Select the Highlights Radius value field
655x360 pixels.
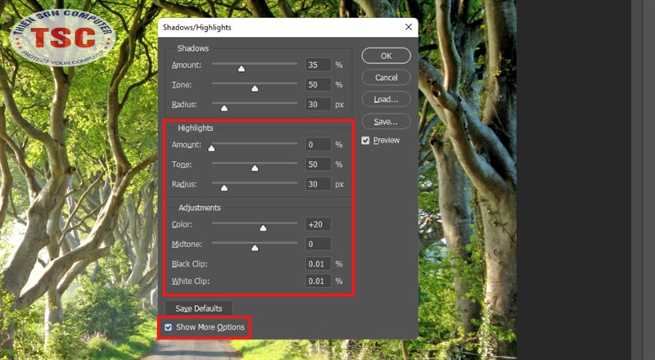click(317, 184)
